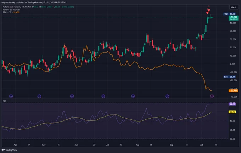Click the 50.00% price axis label

233,23
